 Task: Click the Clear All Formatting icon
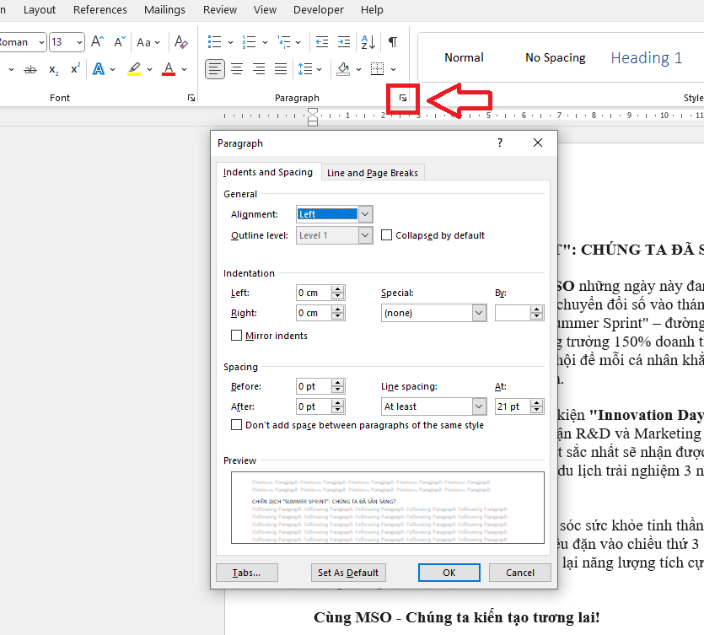click(180, 42)
